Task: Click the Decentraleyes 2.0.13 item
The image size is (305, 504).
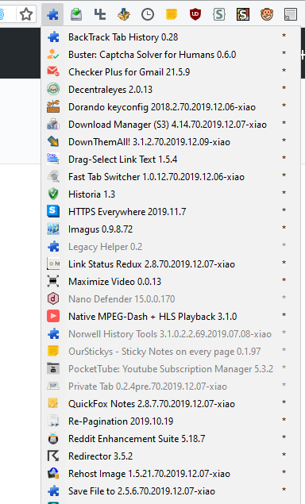Action: pyautogui.click(x=171, y=90)
